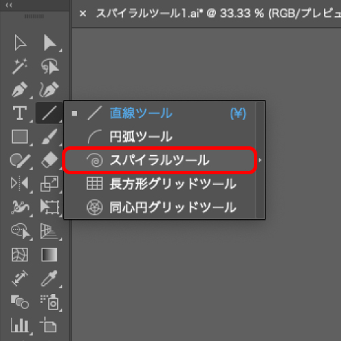Image resolution: width=341 pixels, height=341 pixels.
Task: Click the toolbar drag grip handle
Action: click(34, 16)
